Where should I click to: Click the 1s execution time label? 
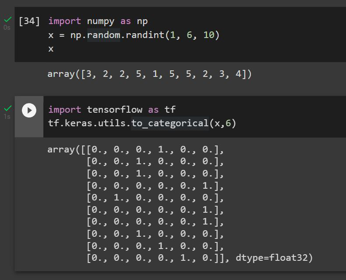pyautogui.click(x=6, y=117)
